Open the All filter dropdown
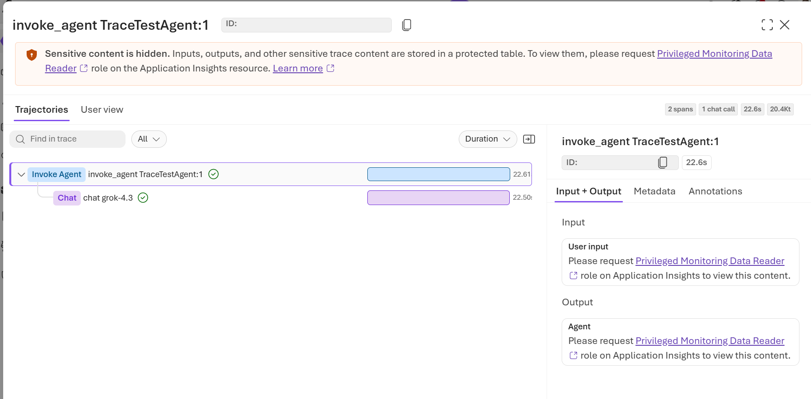811x399 pixels. 149,139
